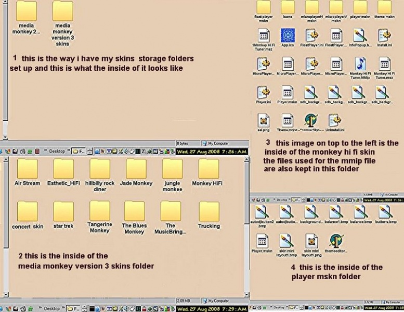The height and width of the screenshot is (312, 404).
Task: Click the down arrow on the scrollbar beside the media monkey 2 folder
Action: [x=5, y=138]
